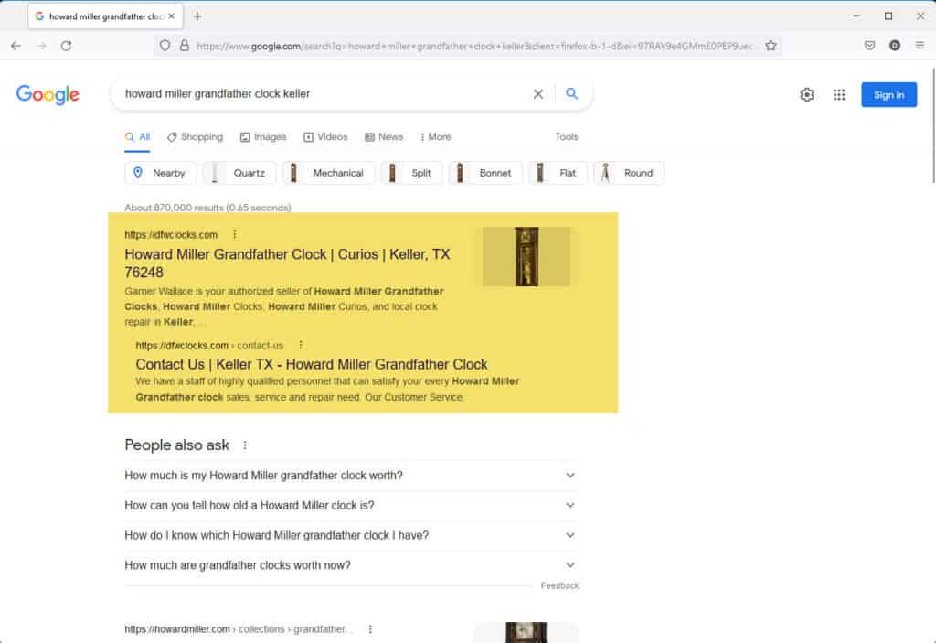This screenshot has width=936, height=643.
Task: Click inside the Google search input field
Action: click(x=323, y=94)
